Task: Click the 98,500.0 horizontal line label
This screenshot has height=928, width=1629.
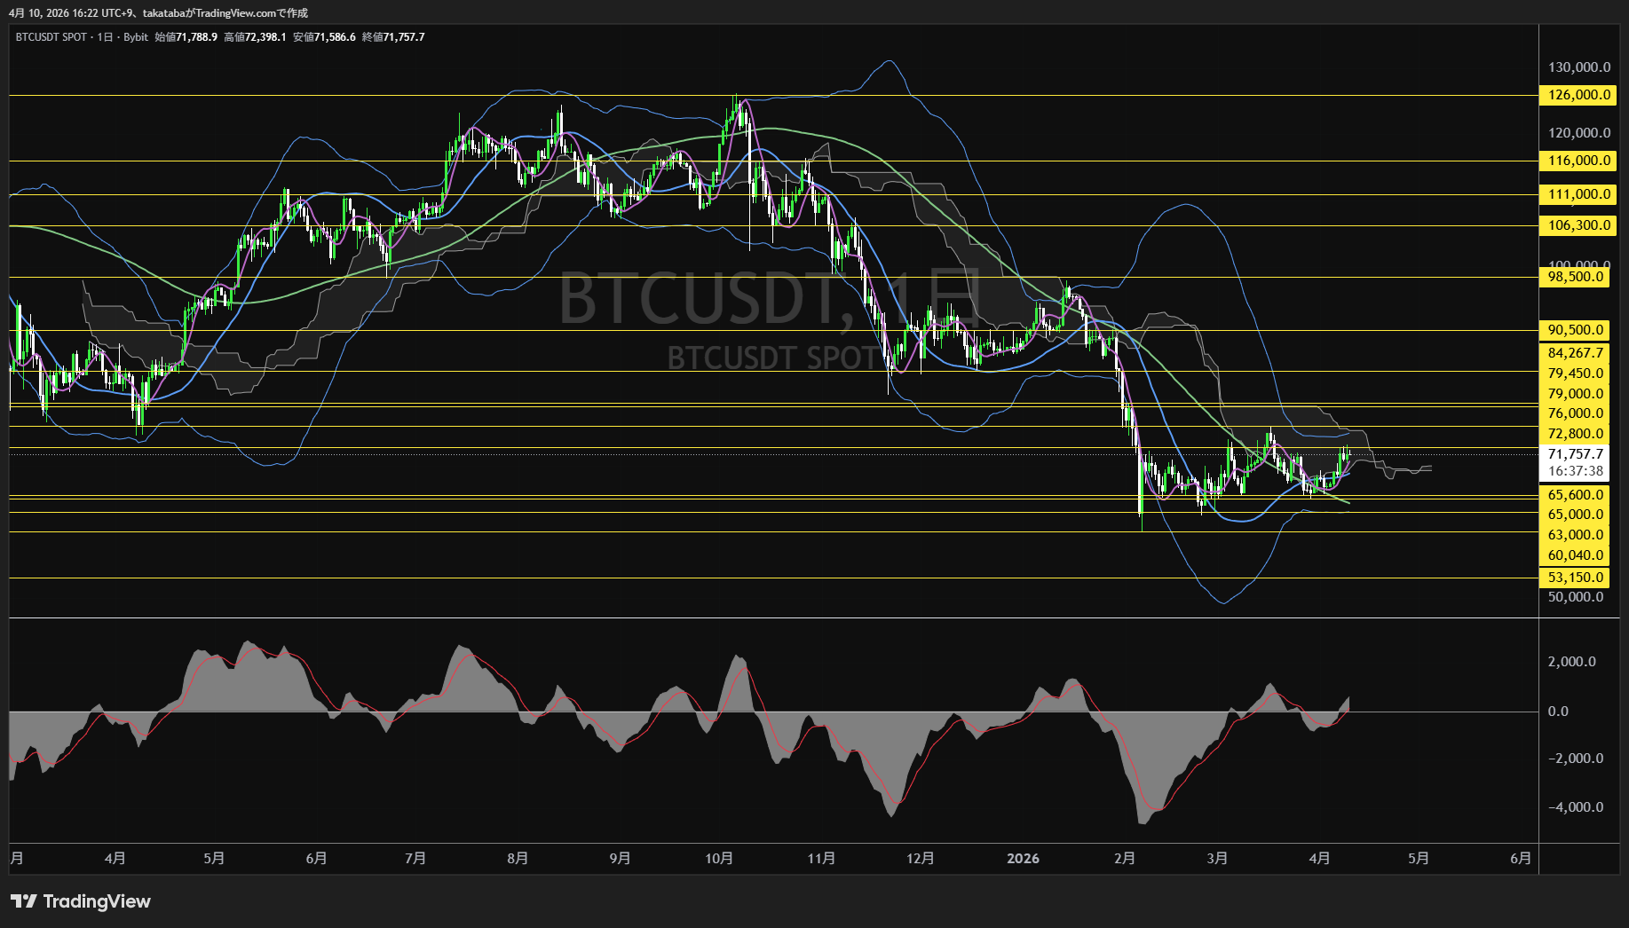Action: (1576, 277)
